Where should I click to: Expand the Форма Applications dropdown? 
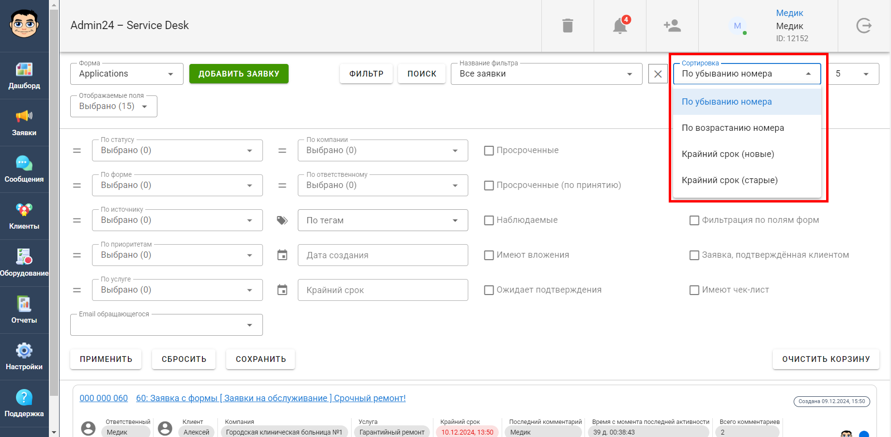point(127,74)
